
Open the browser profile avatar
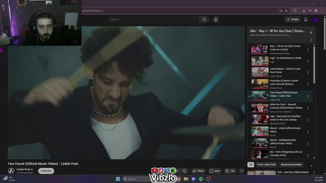coord(316,11)
